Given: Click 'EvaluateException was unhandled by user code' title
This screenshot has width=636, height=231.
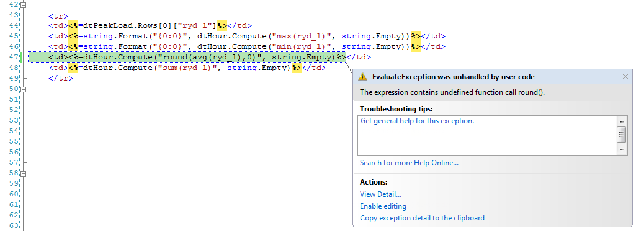Looking at the screenshot, I should pos(453,76).
